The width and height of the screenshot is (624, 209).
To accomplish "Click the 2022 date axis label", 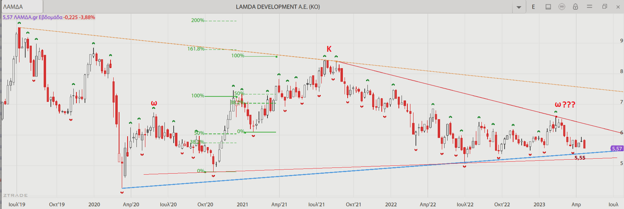I will [x=391, y=205].
